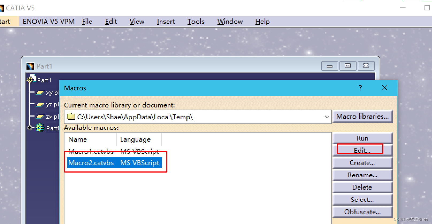
Task: Click the Part1 document icon in title bar
Action: (x=30, y=66)
